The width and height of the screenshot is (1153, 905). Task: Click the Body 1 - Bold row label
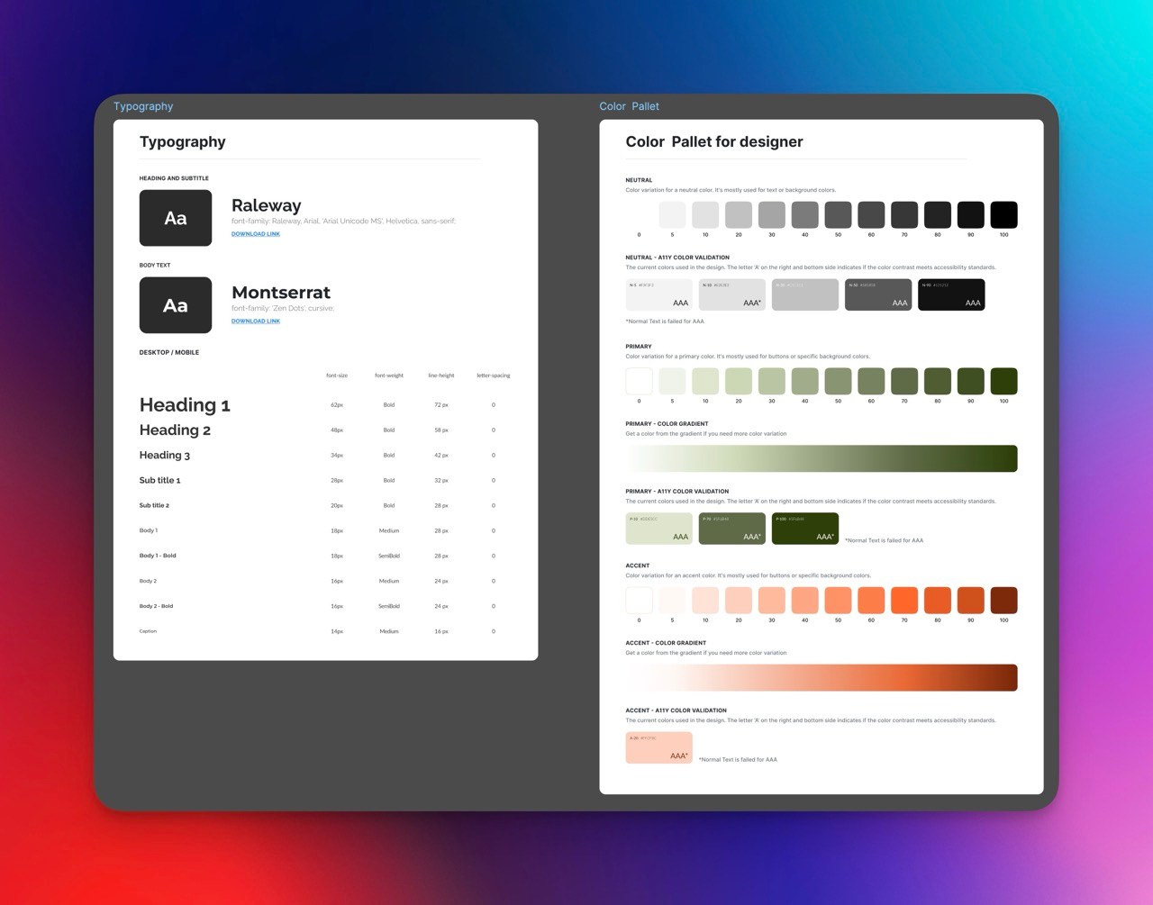[x=158, y=556]
